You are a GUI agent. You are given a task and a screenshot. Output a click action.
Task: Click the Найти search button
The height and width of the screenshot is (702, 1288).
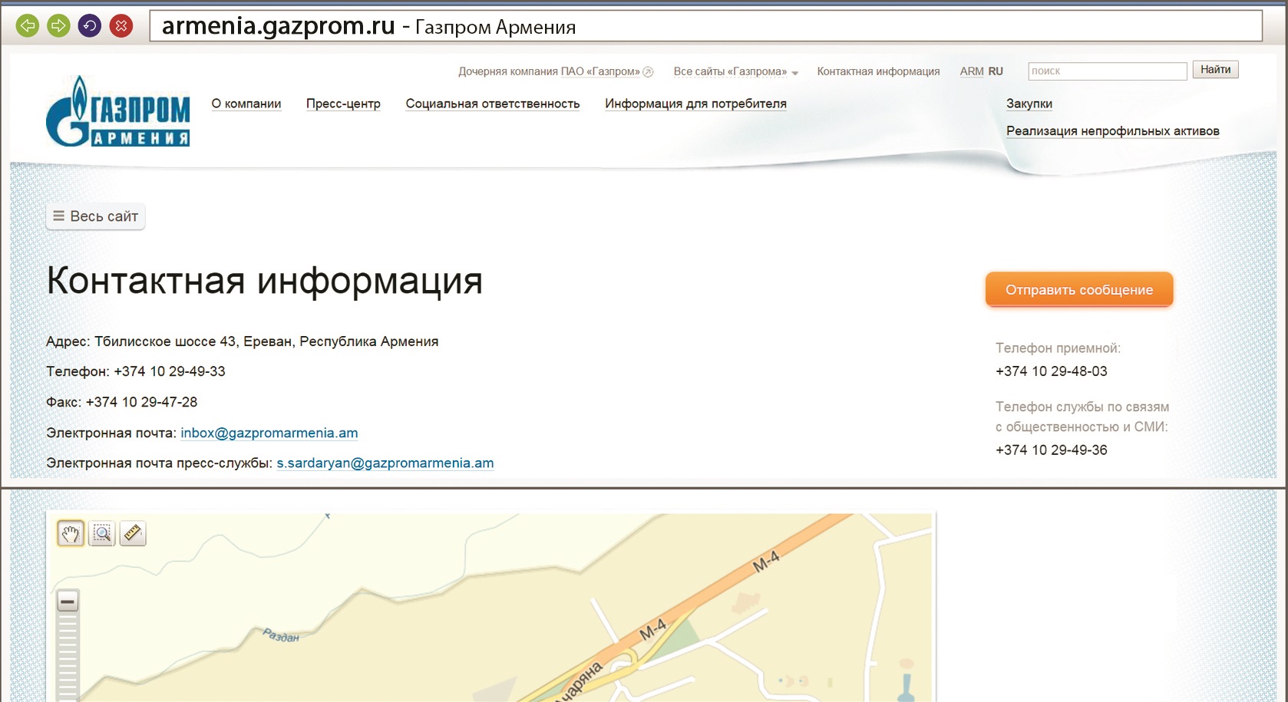pos(1216,70)
